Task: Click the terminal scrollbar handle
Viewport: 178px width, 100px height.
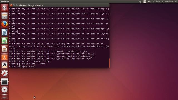Action: pos(109,63)
